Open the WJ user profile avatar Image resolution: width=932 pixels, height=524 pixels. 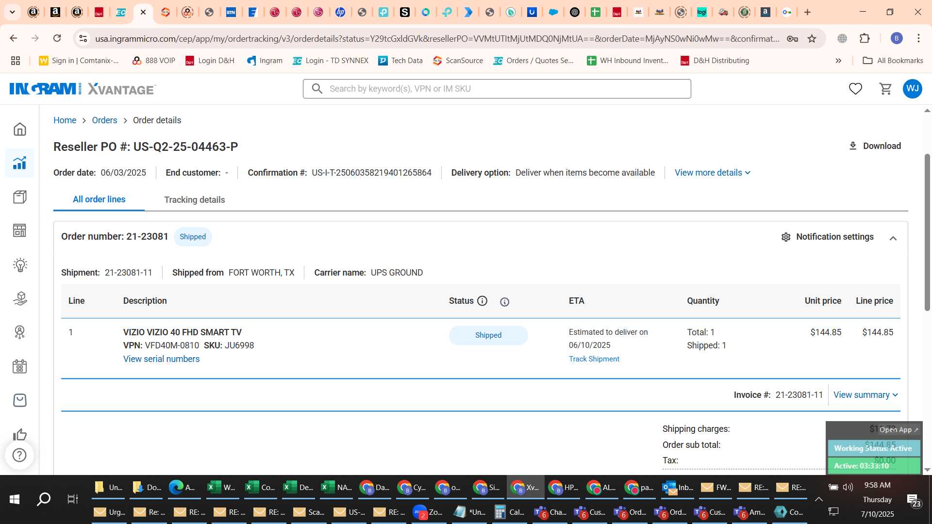[x=913, y=89]
